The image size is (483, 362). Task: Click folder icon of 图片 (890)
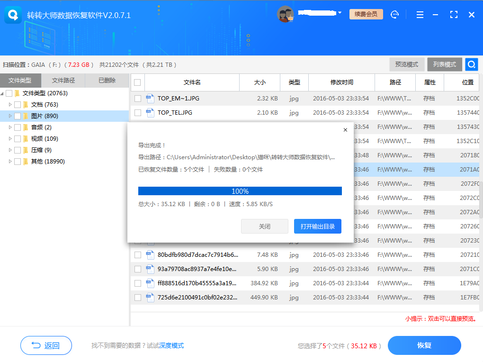coord(26,116)
